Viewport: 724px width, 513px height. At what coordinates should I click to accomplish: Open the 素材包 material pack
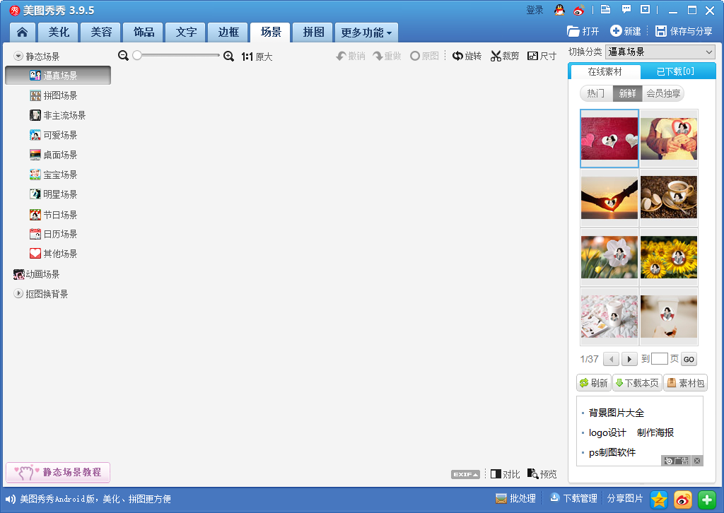685,383
